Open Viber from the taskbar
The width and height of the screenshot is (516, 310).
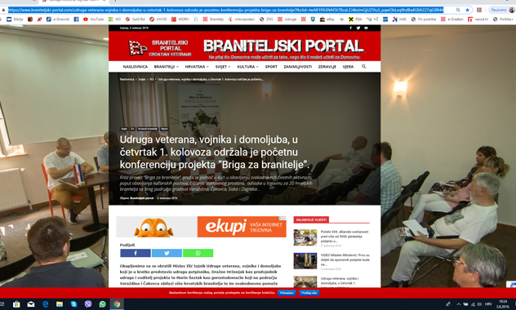click(88, 304)
